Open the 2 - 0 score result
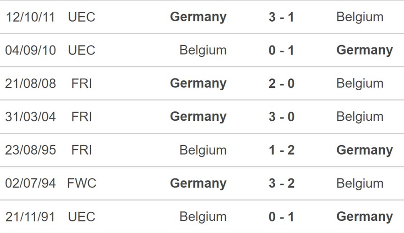This screenshot has width=404, height=233. [x=281, y=84]
